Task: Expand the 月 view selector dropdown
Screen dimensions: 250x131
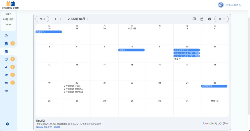Action: point(221,19)
